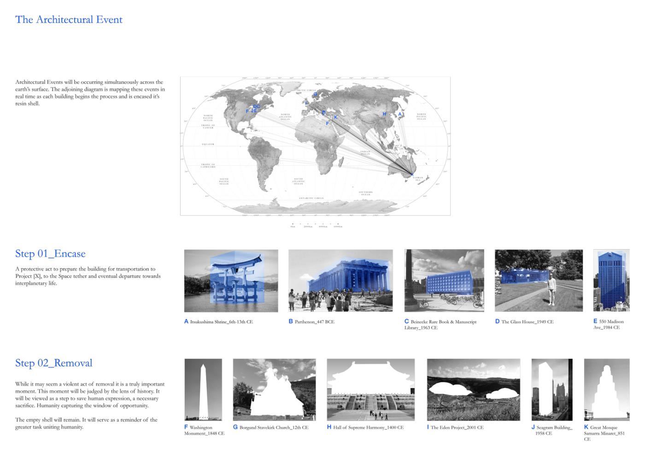The height and width of the screenshot is (456, 645).
Task: Click the 'South Pacific Ocean' map label
Action: click(224, 181)
